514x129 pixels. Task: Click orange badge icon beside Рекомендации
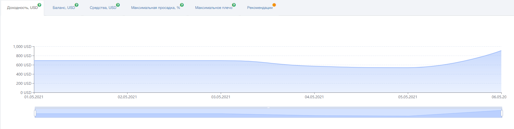coord(274,5)
